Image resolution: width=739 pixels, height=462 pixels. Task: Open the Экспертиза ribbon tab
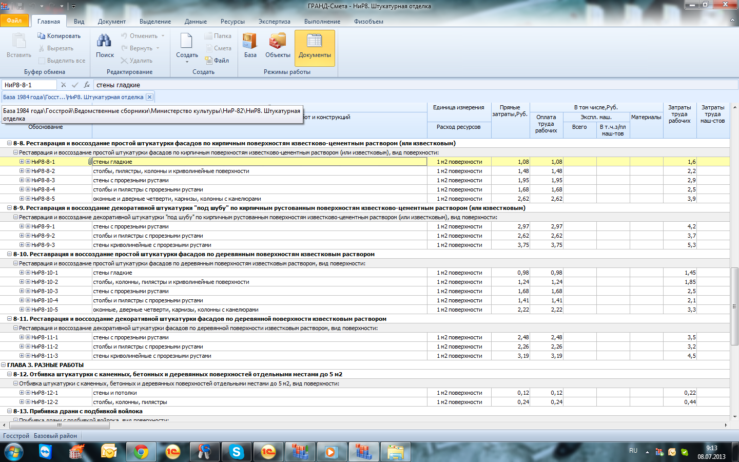tap(274, 22)
